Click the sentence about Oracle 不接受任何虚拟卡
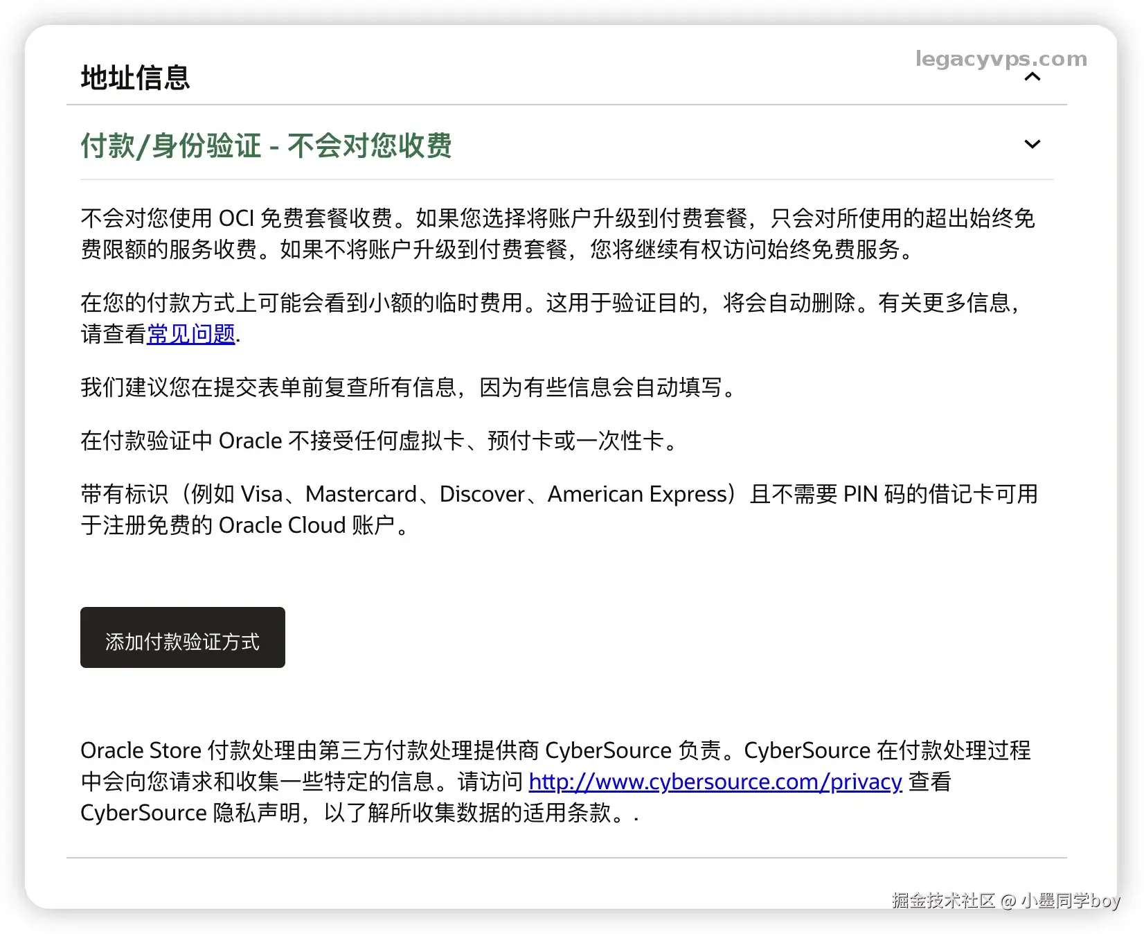The height and width of the screenshot is (934, 1144). tap(381, 441)
